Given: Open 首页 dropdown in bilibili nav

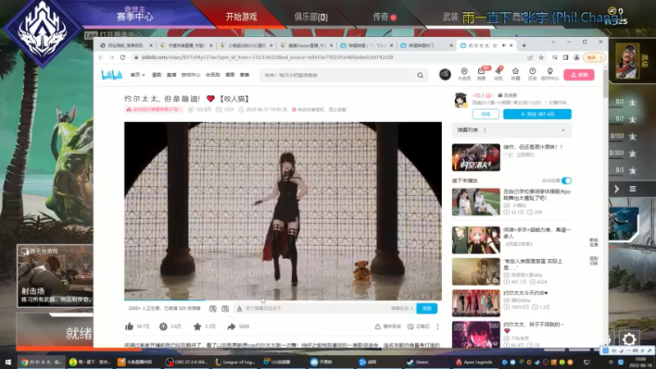Looking at the screenshot, I should point(138,75).
